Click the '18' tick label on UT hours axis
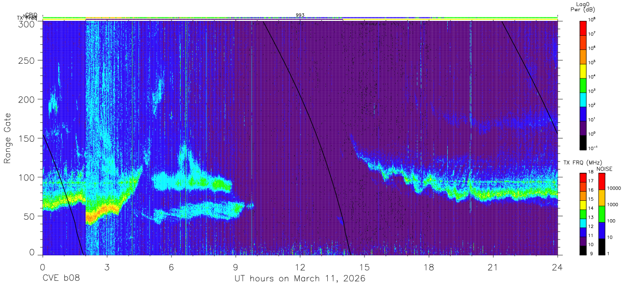Viewport: 627px width, 289px height. coord(428,267)
